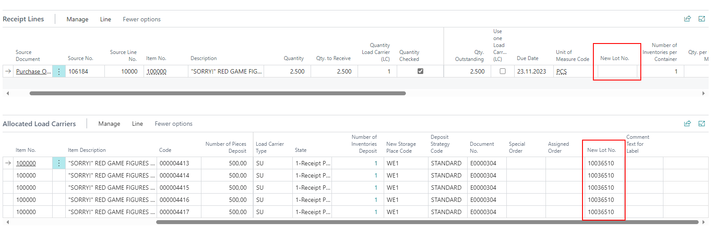Open Line menu in Allocated Load Carriers
Image resolution: width=713 pixels, height=238 pixels.
[x=137, y=124]
